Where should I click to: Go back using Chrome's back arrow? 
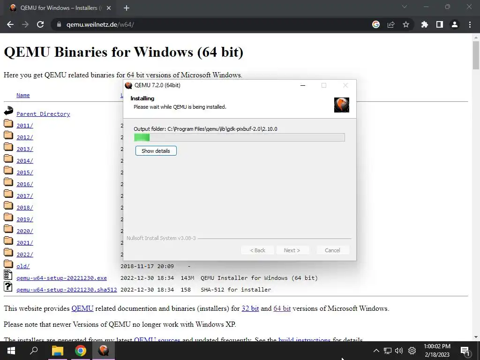[10, 24]
